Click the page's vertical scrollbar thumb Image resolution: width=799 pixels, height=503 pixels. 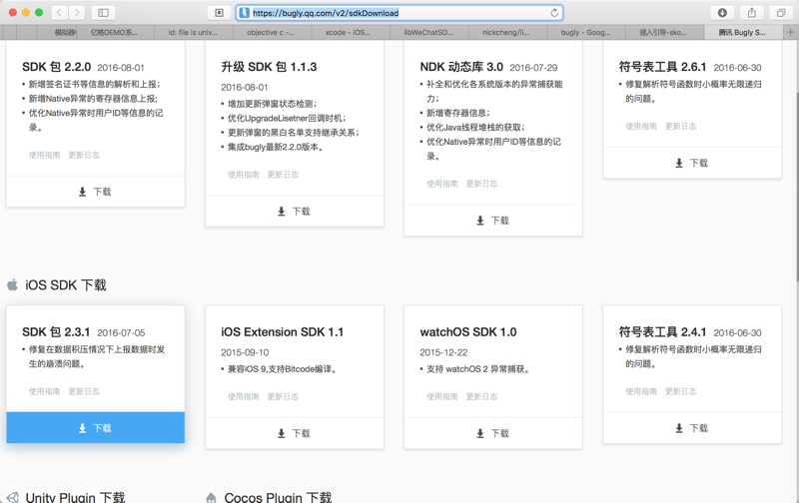[x=796, y=188]
